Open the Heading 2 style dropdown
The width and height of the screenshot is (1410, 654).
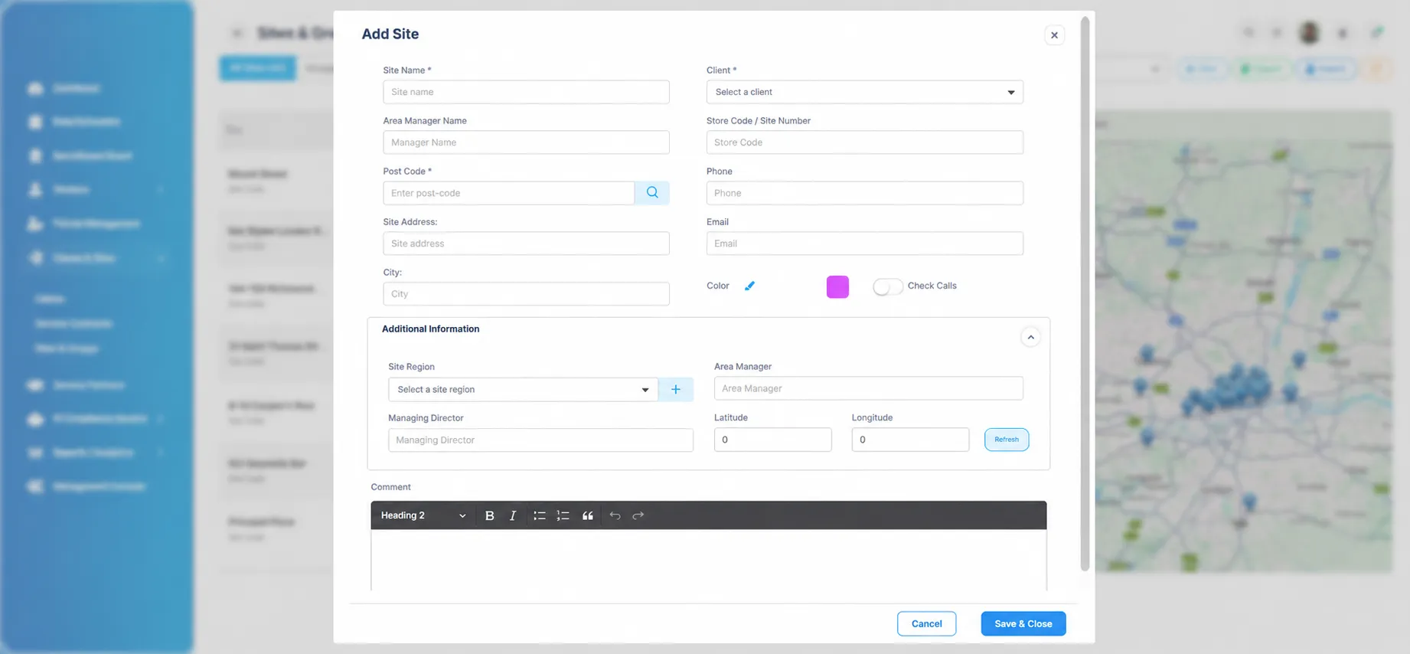point(423,515)
